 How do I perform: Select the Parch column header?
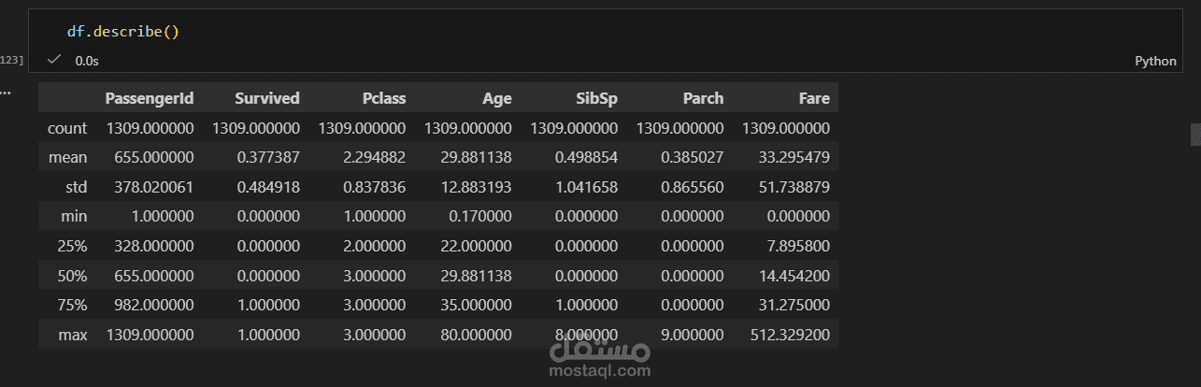pos(702,97)
